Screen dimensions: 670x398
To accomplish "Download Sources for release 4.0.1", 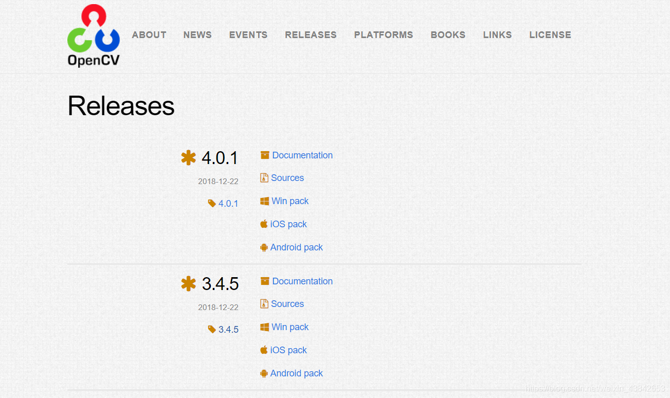I will click(x=287, y=178).
